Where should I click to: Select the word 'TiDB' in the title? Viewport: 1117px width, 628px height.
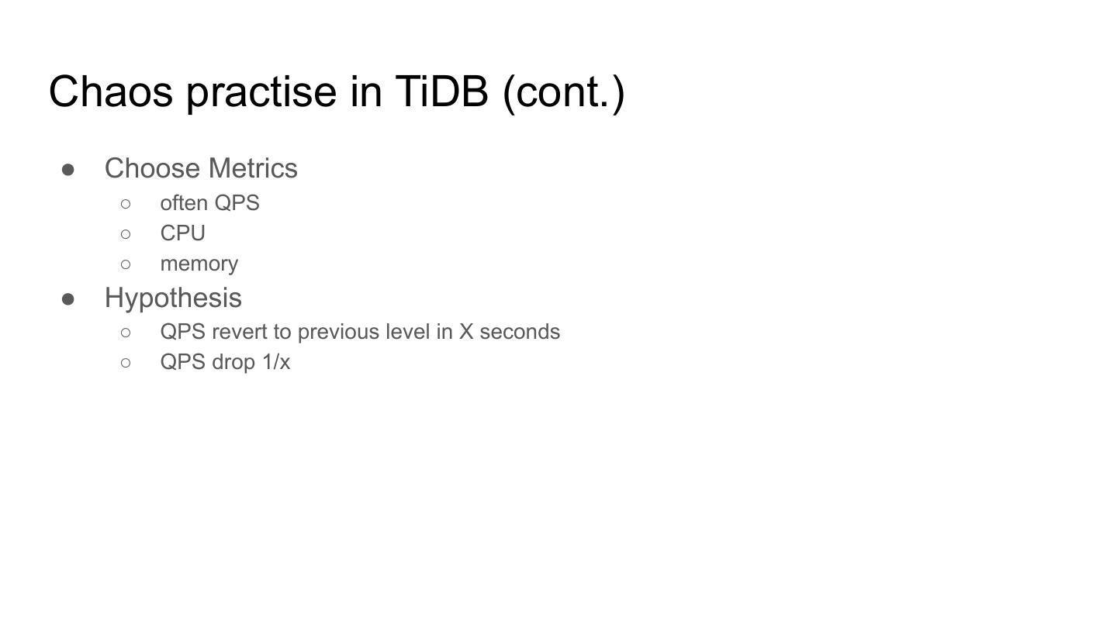[441, 91]
